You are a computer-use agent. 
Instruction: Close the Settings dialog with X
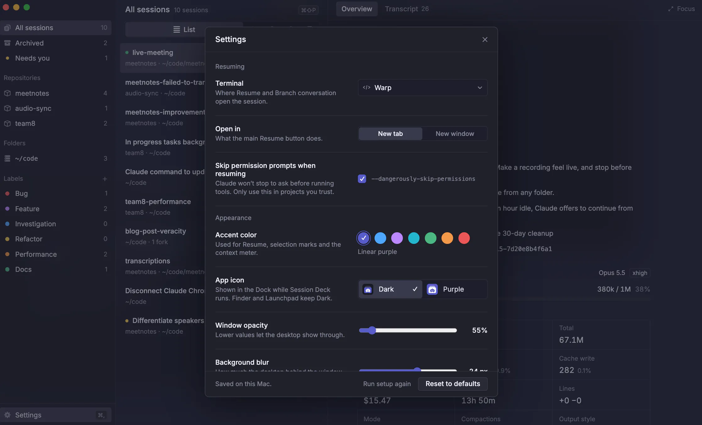click(x=485, y=40)
